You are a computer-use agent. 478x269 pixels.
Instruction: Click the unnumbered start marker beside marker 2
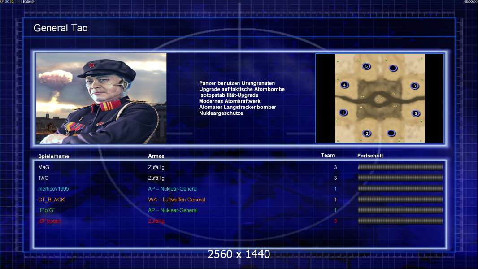coord(391,133)
